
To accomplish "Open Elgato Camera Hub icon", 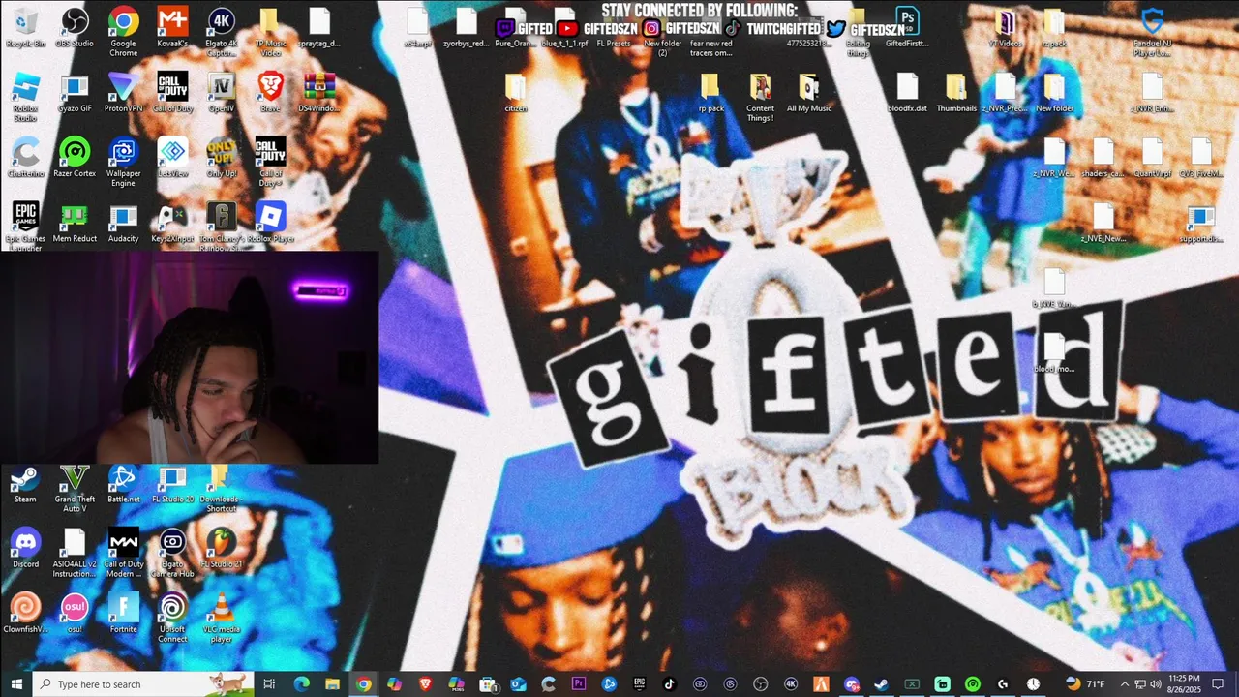I will pyautogui.click(x=172, y=553).
